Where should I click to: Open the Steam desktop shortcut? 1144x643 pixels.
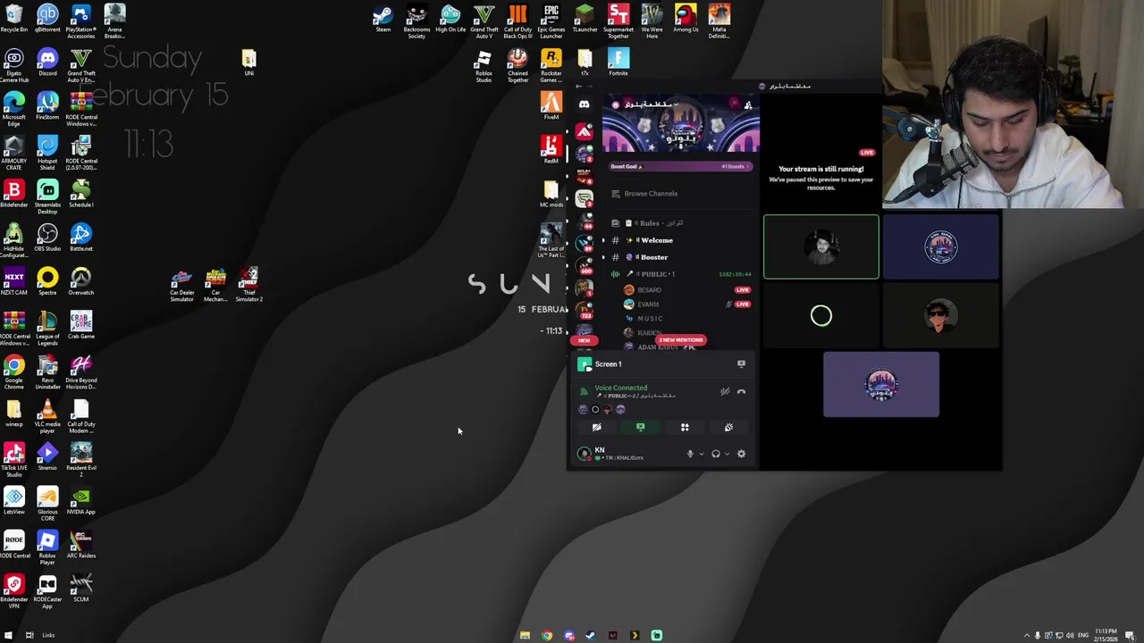383,19
